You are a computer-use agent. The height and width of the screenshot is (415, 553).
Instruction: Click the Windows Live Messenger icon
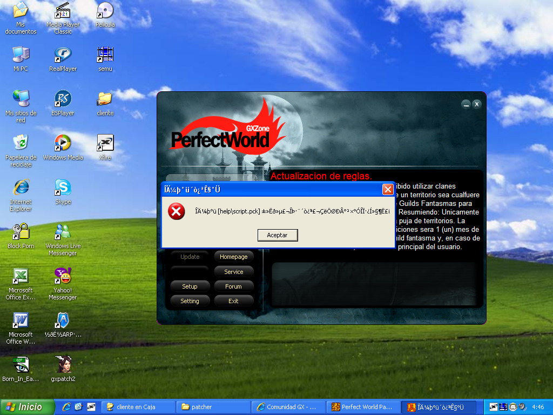click(63, 239)
